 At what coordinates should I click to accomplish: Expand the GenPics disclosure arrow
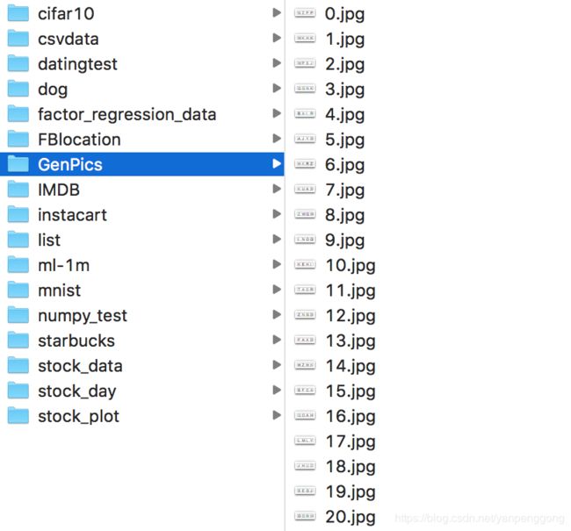click(x=277, y=164)
